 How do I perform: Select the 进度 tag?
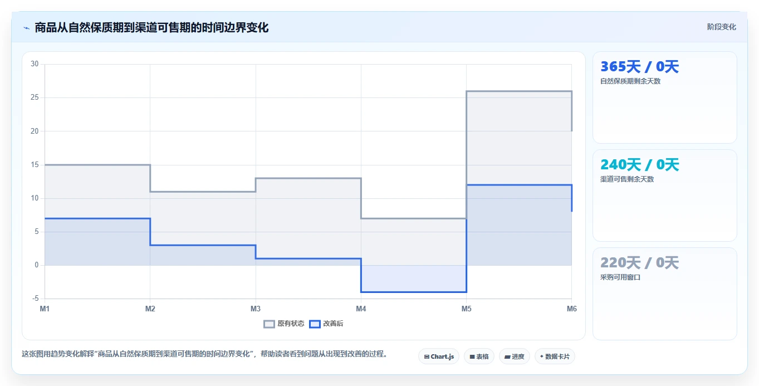coord(515,356)
